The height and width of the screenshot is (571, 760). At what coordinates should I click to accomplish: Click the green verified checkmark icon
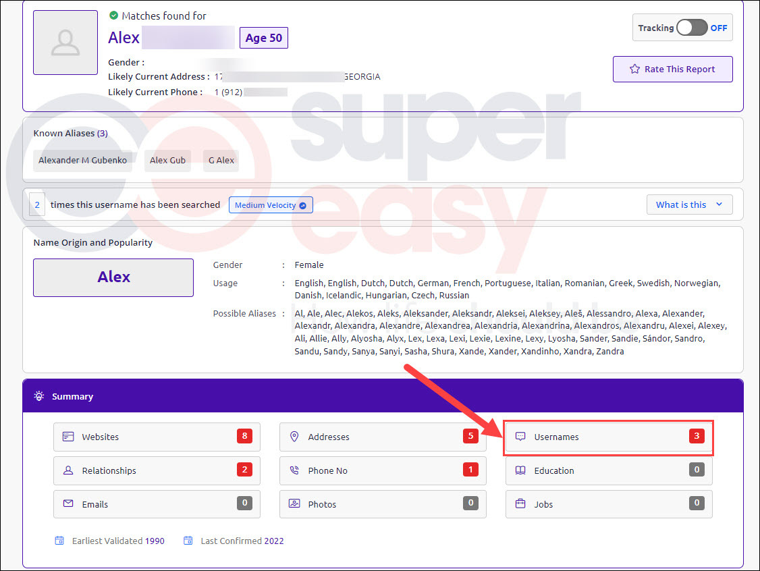coord(113,16)
